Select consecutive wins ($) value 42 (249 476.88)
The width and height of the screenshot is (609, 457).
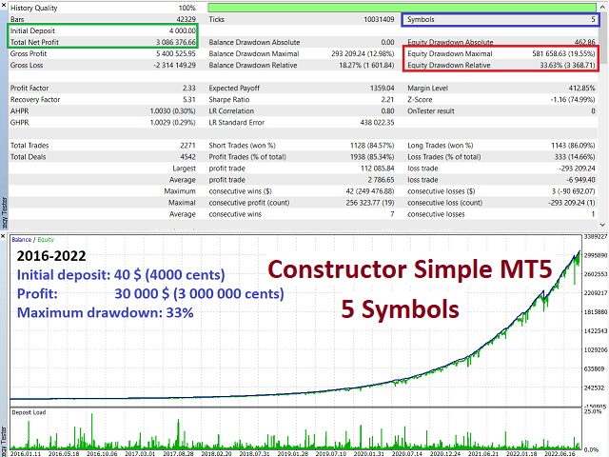pyautogui.click(x=370, y=191)
